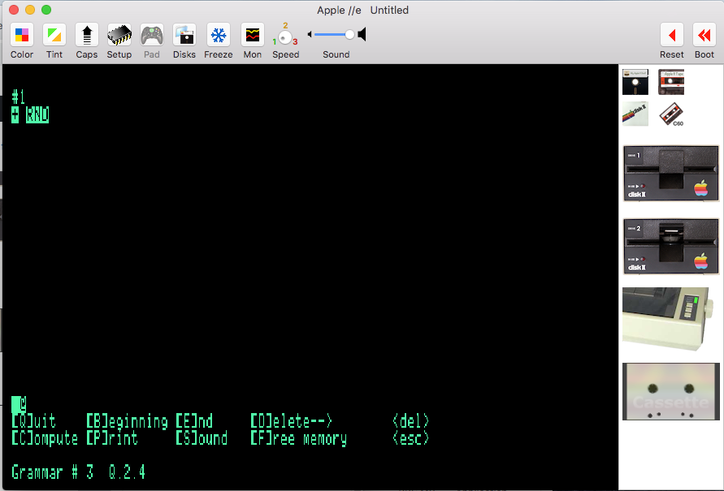Image resolution: width=724 pixels, height=491 pixels.
Task: Click the highlighted RND text
Action: [37, 114]
